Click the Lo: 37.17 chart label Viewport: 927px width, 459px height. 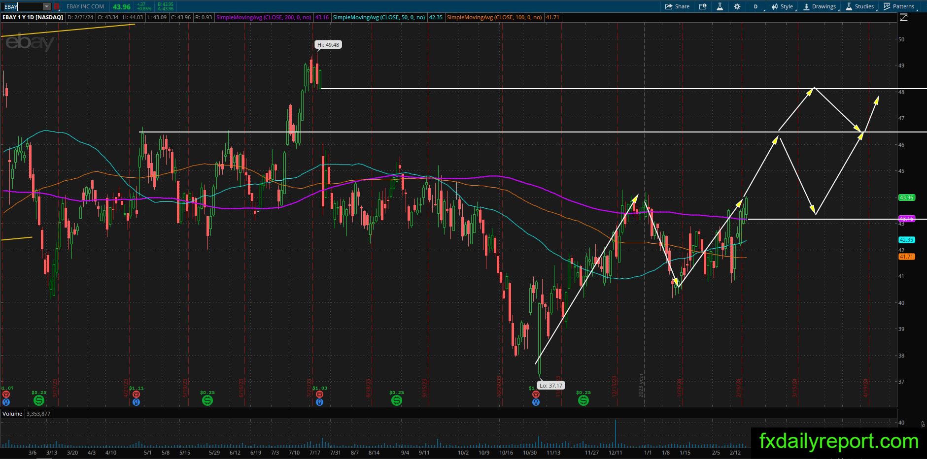pos(550,386)
